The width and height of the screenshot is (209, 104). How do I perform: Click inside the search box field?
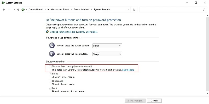pos(171,10)
